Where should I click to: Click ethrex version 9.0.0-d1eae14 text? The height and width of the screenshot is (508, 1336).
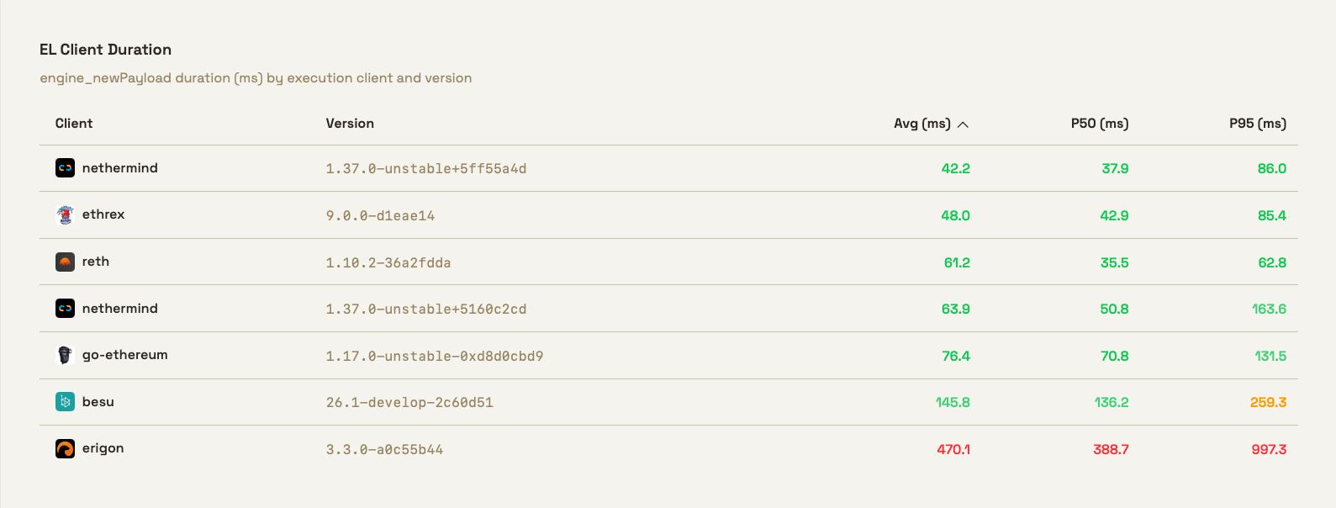[x=380, y=216]
